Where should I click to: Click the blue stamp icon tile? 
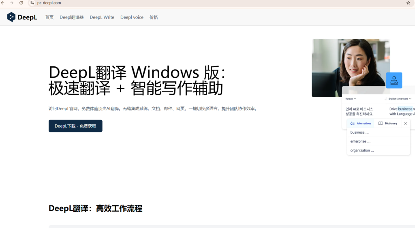pos(394,80)
